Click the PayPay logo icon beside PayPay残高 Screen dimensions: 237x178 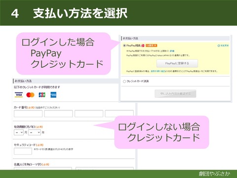(x=143, y=45)
